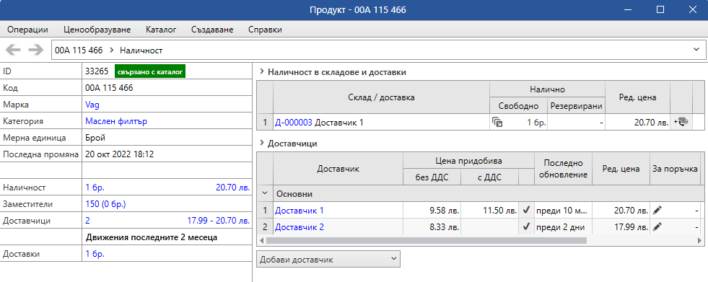Go back with the left arrow
708x282 pixels.
(13, 50)
